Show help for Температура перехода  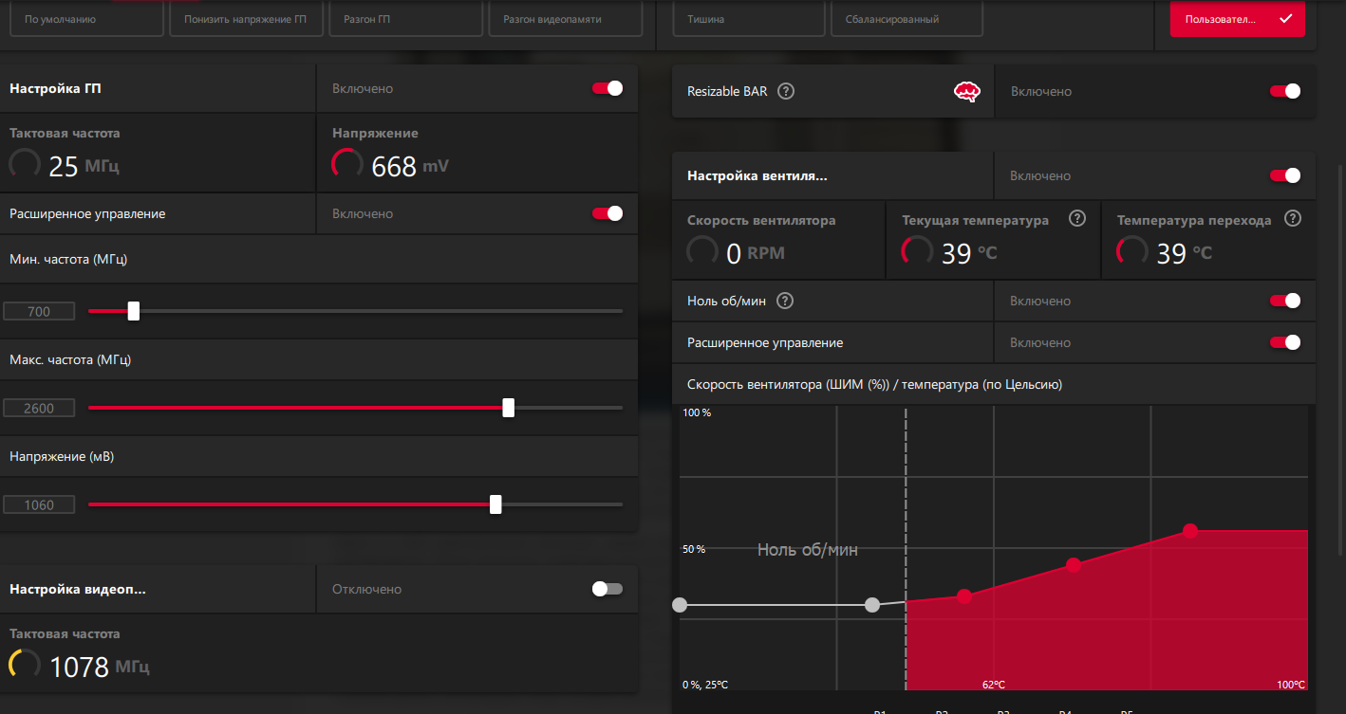tap(1292, 219)
